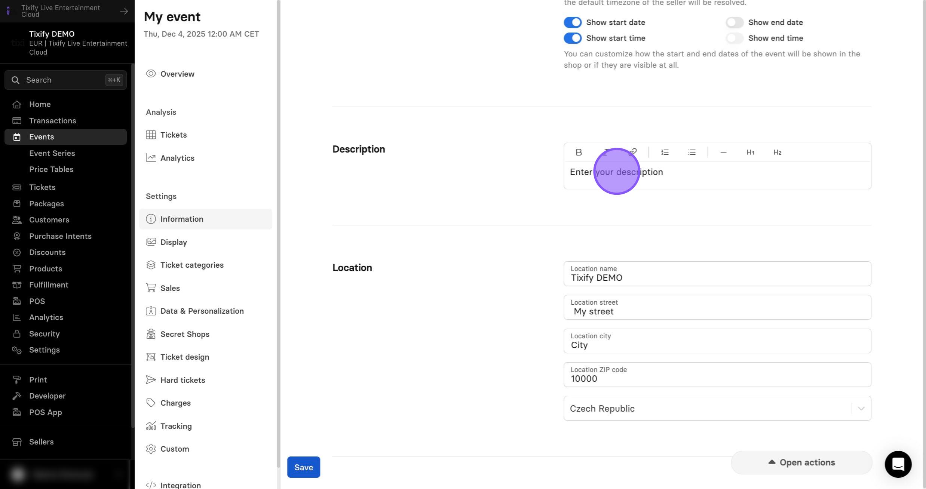Viewport: 926px width, 489px height.
Task: Open Price Tables link
Action: click(51, 169)
